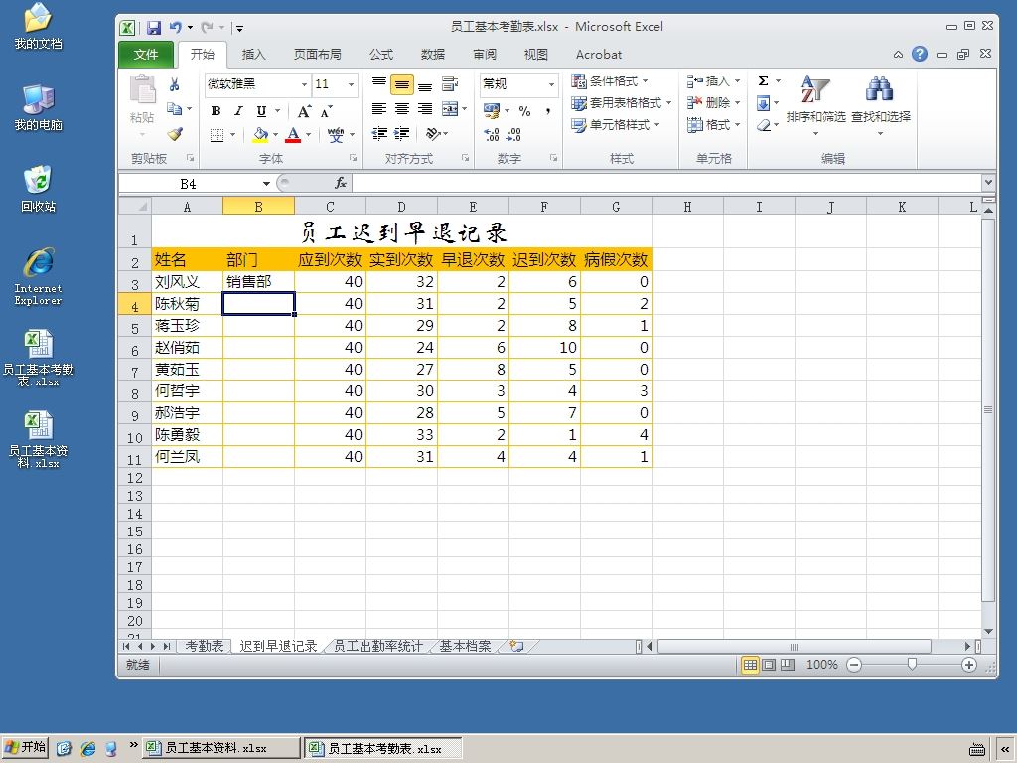Open Find and Select (查找和选择) binoculars
Image resolution: width=1017 pixels, height=763 pixels.
tap(880, 103)
